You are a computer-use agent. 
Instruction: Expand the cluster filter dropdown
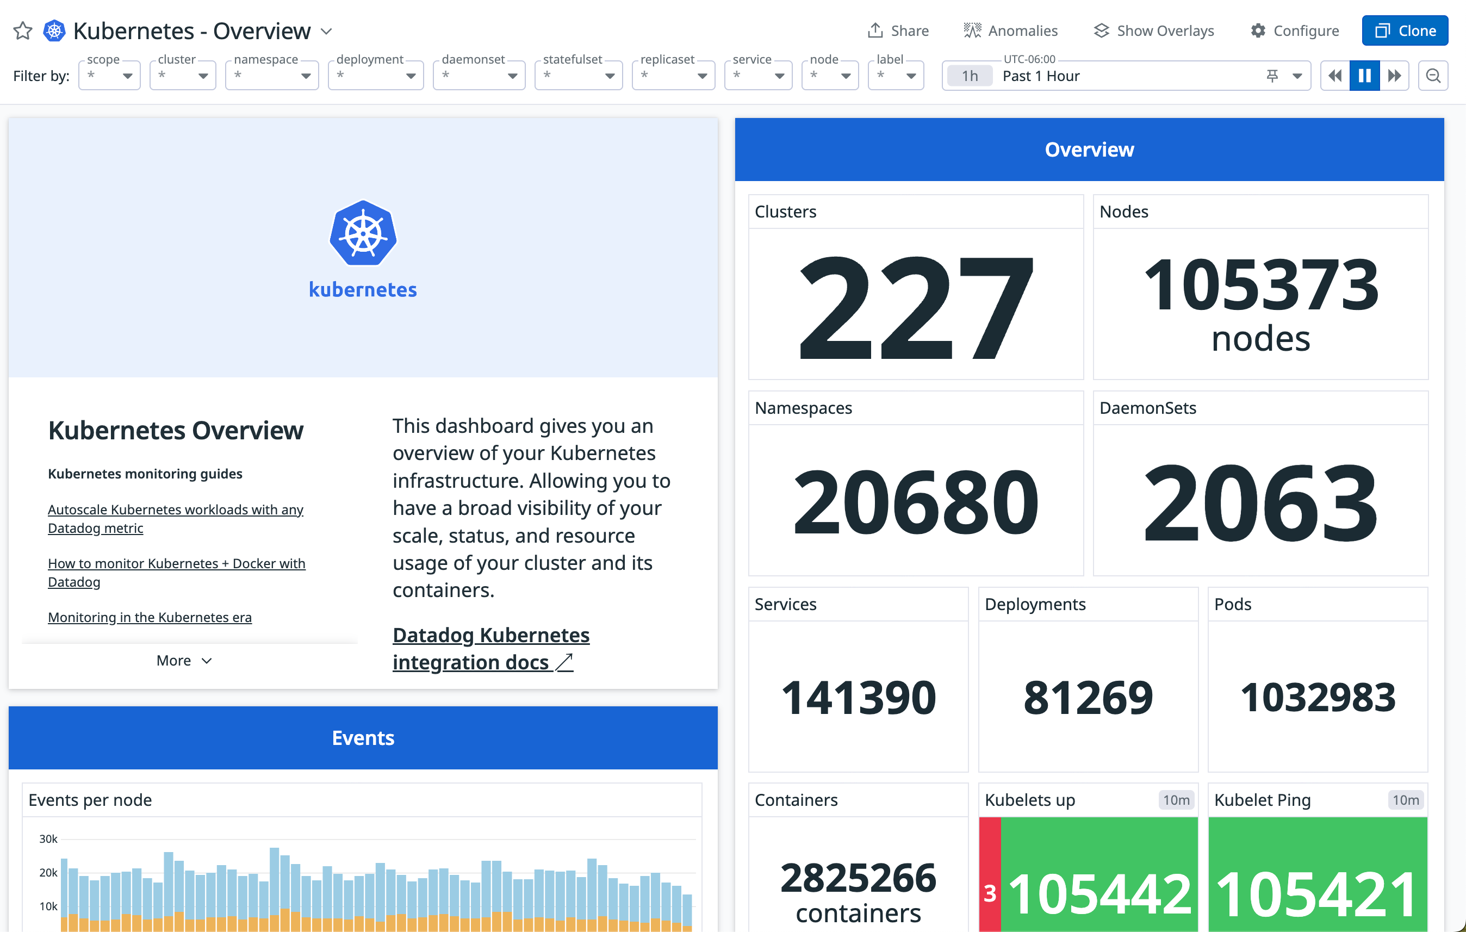tap(183, 76)
